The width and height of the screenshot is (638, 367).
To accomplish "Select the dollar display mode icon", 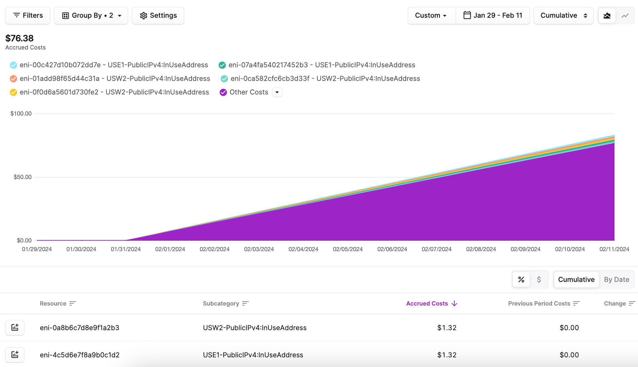I will [x=539, y=279].
